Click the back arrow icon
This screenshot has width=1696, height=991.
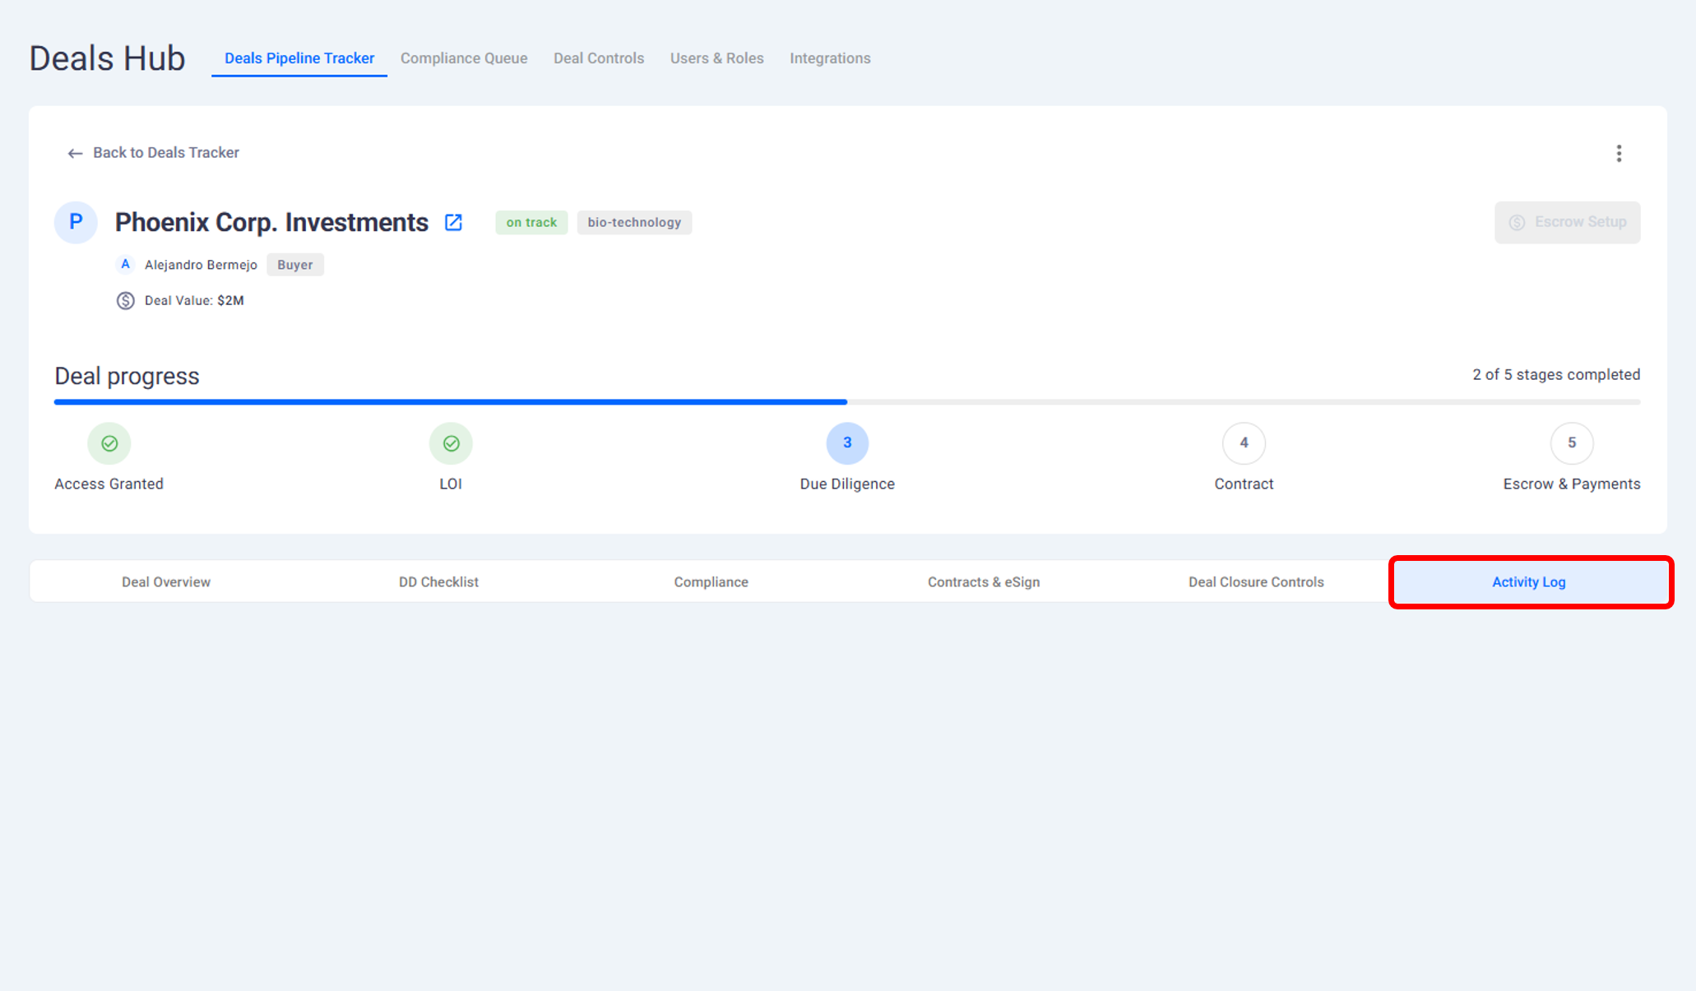point(75,154)
